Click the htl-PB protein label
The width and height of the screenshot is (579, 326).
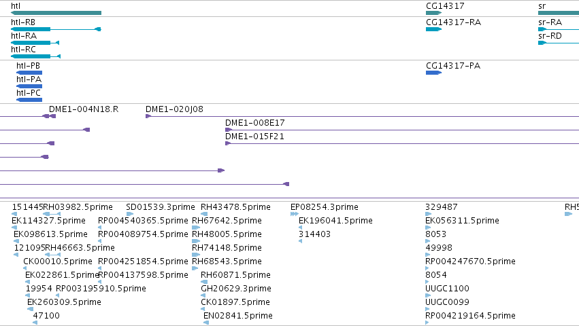click(28, 66)
